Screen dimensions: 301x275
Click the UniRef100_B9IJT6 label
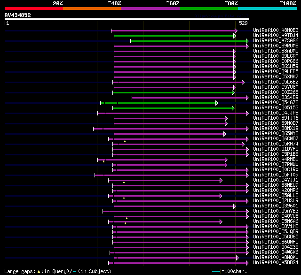276,118
